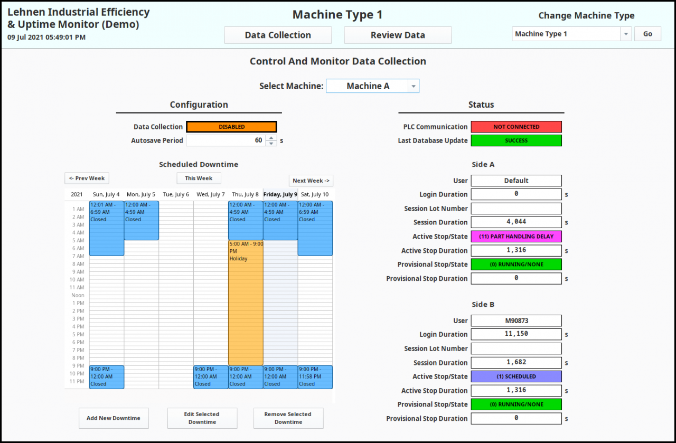Expand the Select Machine dropdown
The image size is (676, 443).
click(x=413, y=86)
